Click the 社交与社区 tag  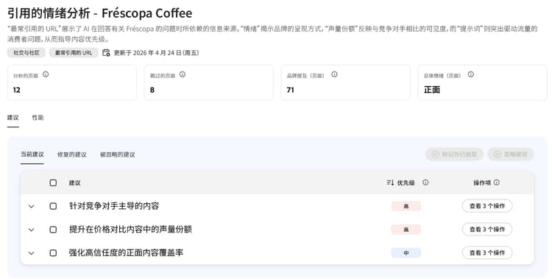coord(26,53)
